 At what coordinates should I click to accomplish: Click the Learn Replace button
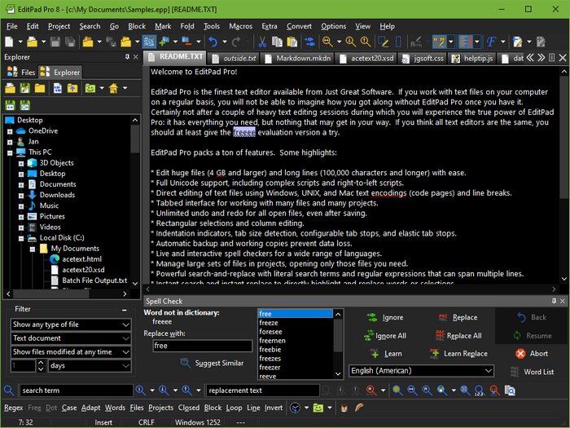coord(458,353)
